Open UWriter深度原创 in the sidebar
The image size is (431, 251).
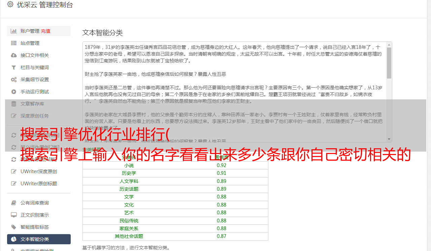[39, 171]
